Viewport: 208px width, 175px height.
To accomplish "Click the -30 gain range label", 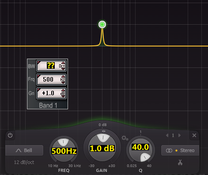I will [x=91, y=166].
